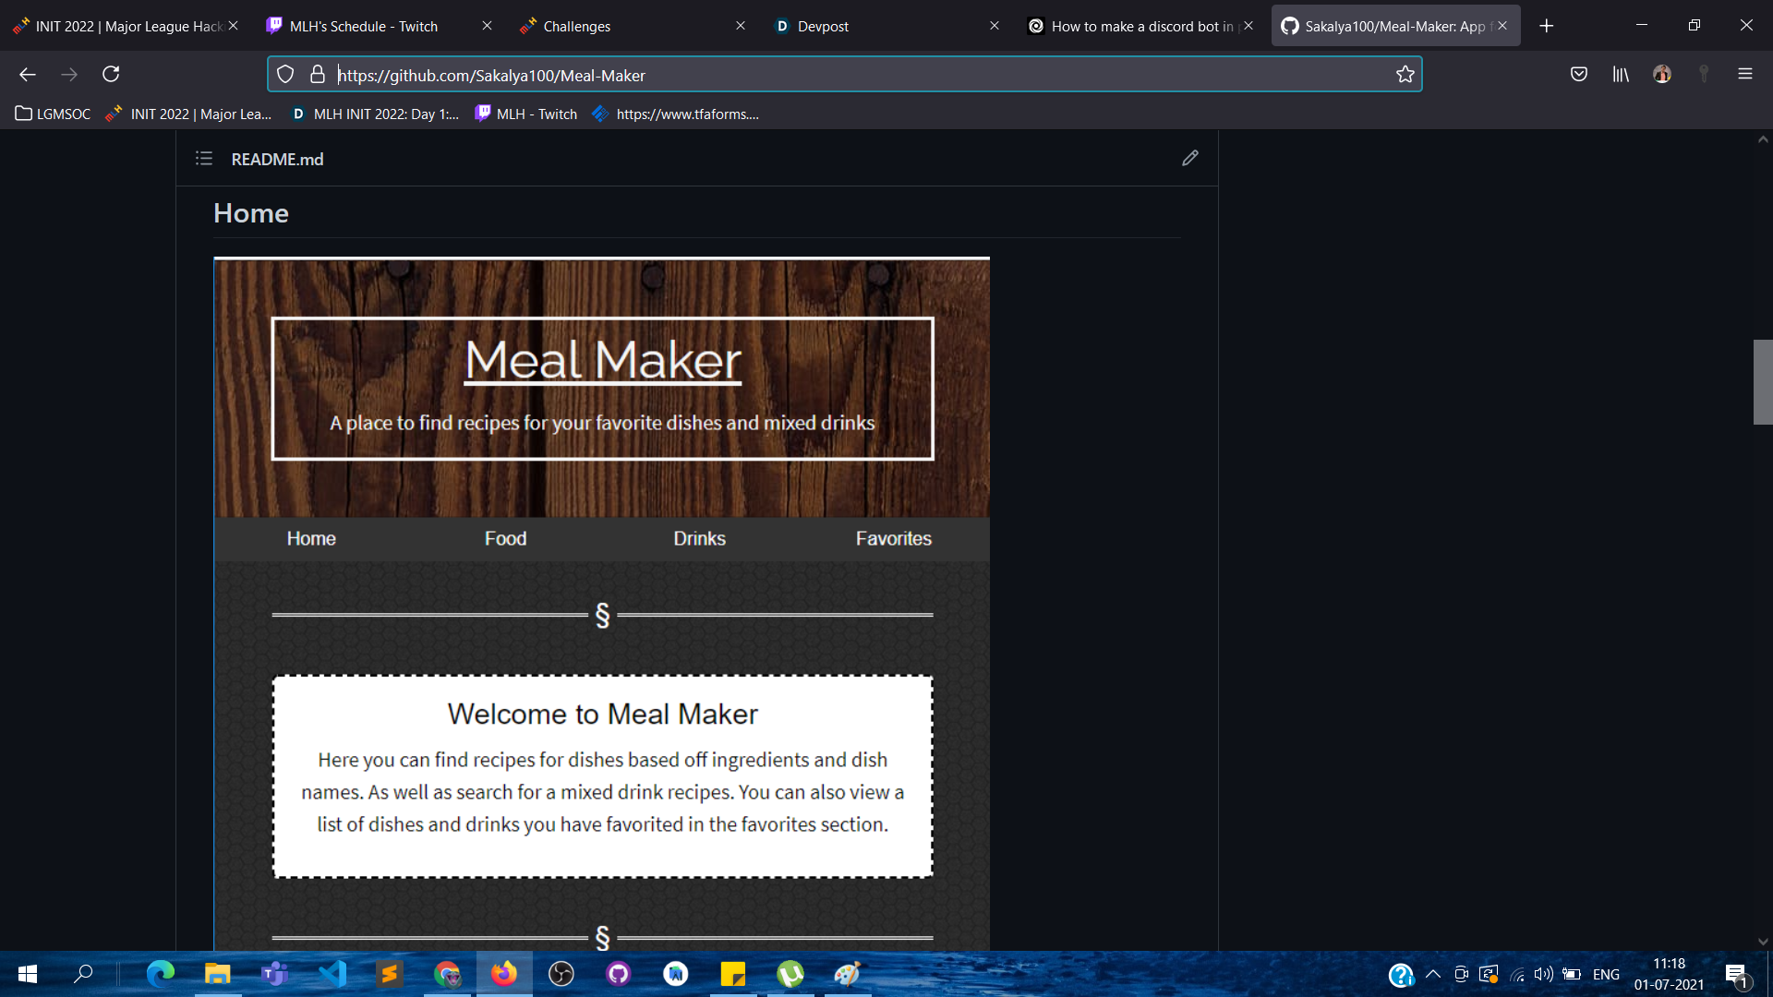Viewport: 1773px width, 997px height.
Task: Switch to the Devpost tab
Action: click(822, 26)
